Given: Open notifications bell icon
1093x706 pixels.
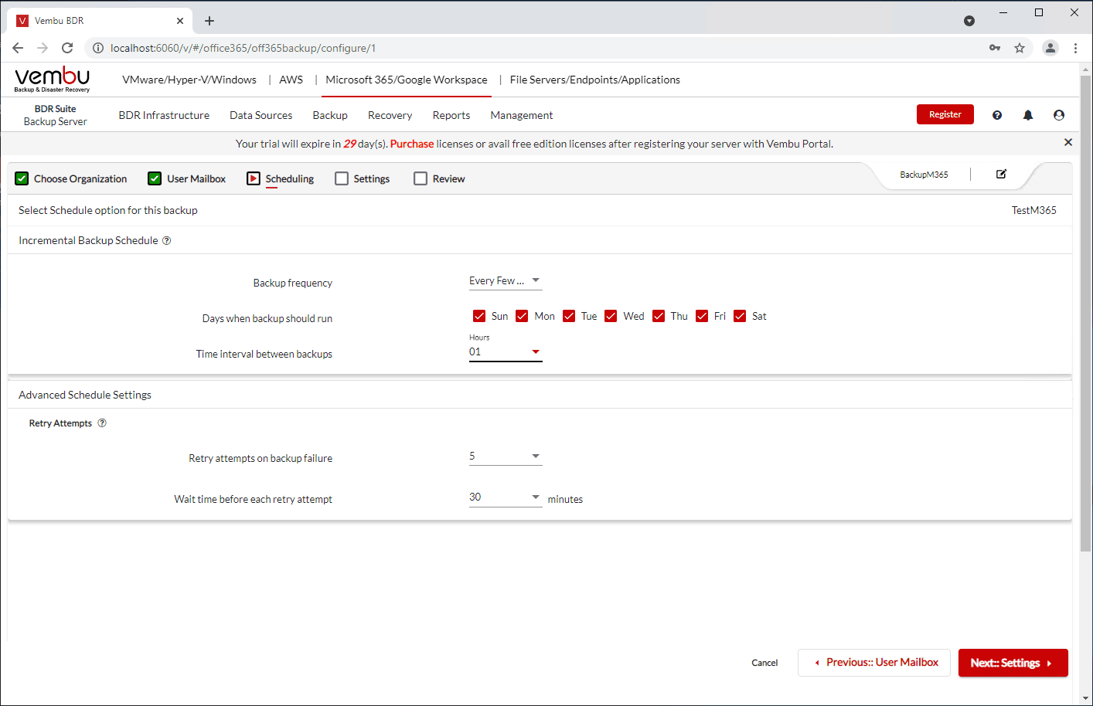Looking at the screenshot, I should 1028,115.
